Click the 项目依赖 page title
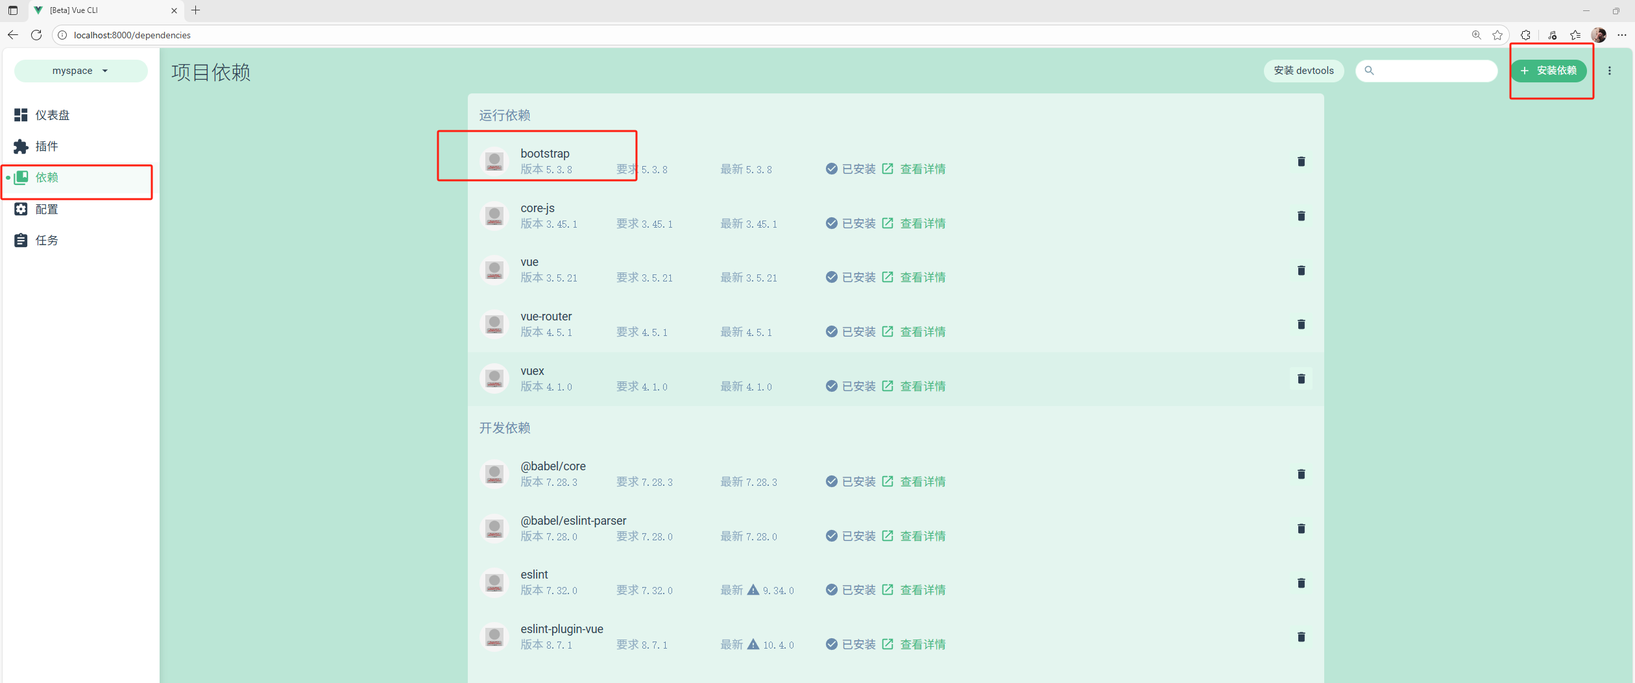The width and height of the screenshot is (1635, 683). point(211,72)
